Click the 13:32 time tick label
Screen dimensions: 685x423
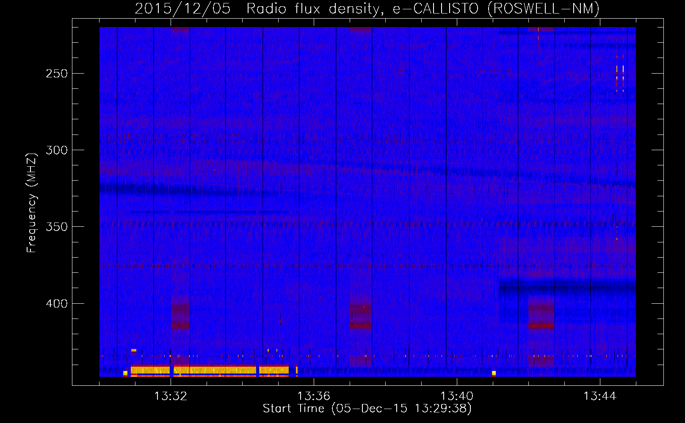pos(171,396)
